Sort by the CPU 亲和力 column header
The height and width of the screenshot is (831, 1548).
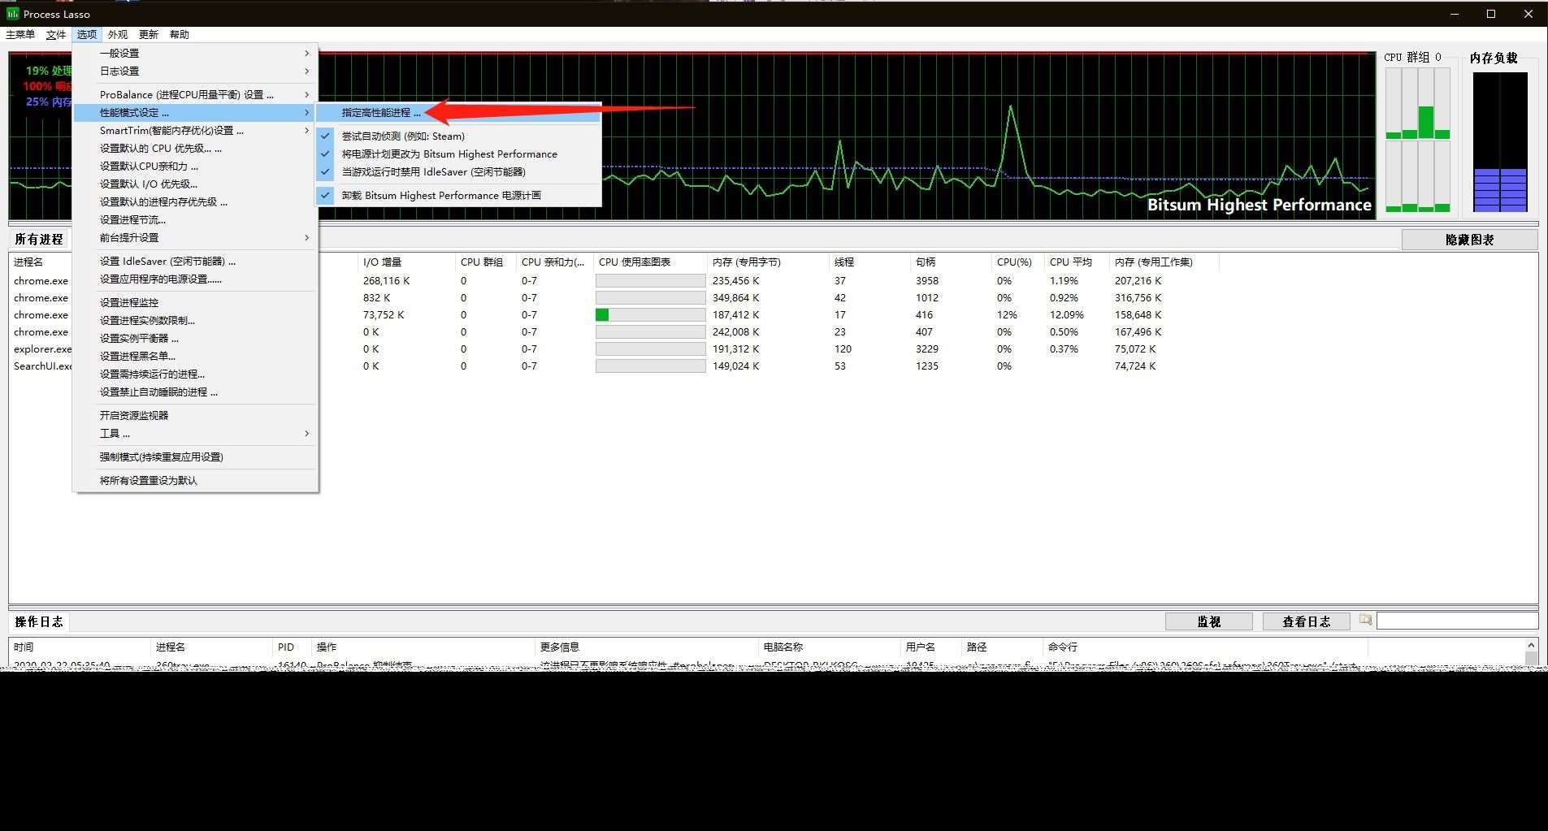pos(554,262)
